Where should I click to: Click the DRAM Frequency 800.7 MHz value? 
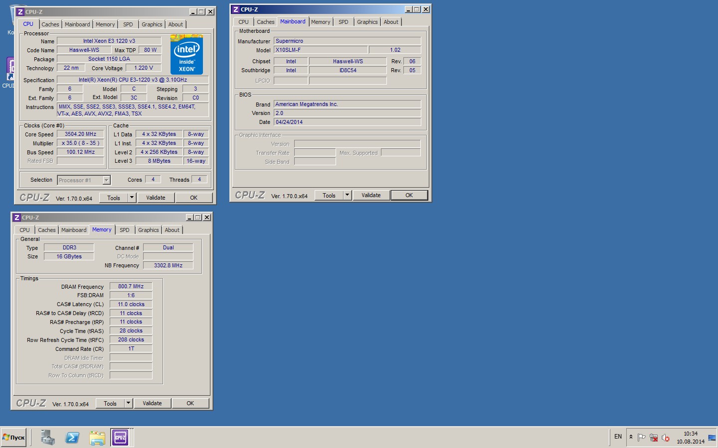(x=131, y=287)
